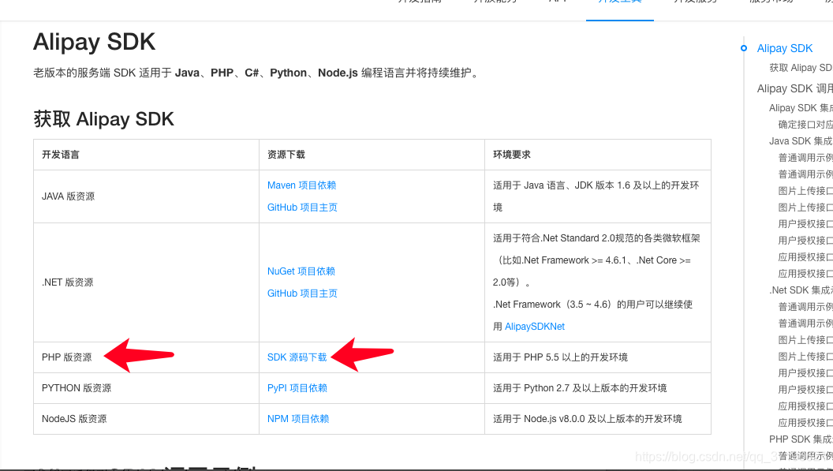Open the NPM 项目依赖 link
833x471 pixels.
pos(298,419)
